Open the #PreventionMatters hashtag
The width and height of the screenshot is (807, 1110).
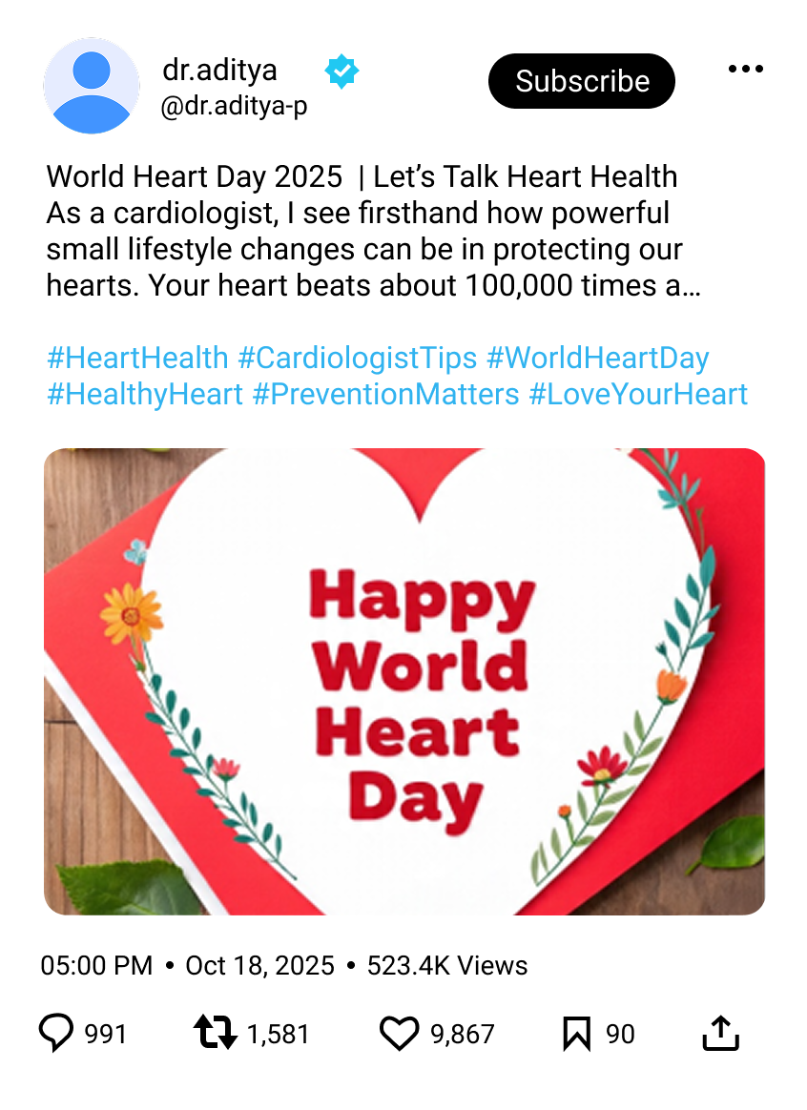[x=386, y=393]
